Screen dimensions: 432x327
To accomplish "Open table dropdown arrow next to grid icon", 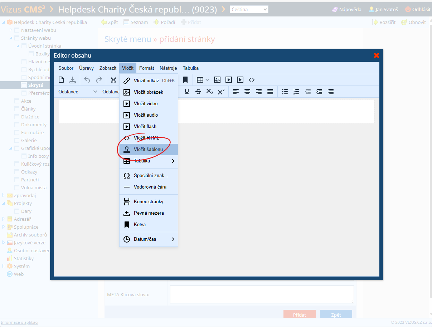I will pyautogui.click(x=207, y=80).
